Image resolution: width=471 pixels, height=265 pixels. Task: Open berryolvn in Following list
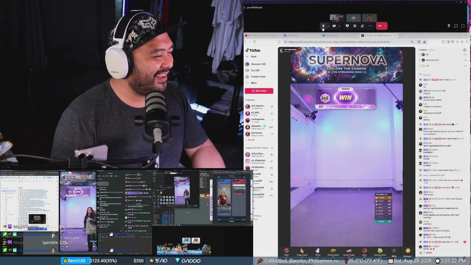pyautogui.click(x=259, y=134)
